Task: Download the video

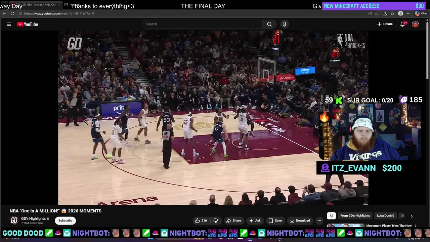Action: tap(300, 220)
